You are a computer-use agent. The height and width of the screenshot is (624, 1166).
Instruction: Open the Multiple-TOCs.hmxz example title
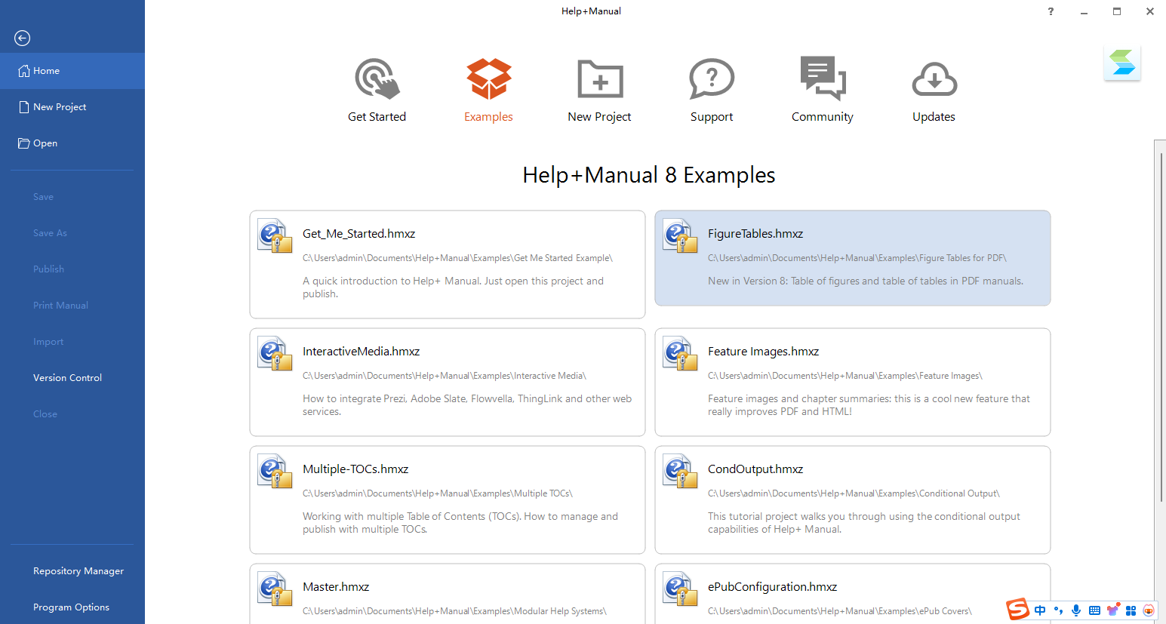click(355, 469)
